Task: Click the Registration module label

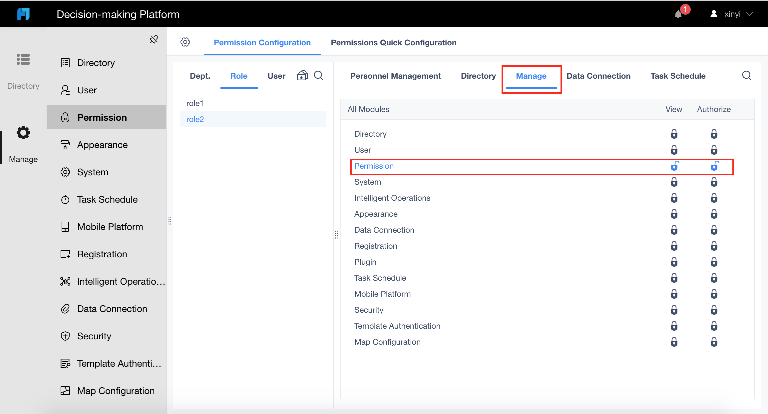Action: [x=376, y=246]
